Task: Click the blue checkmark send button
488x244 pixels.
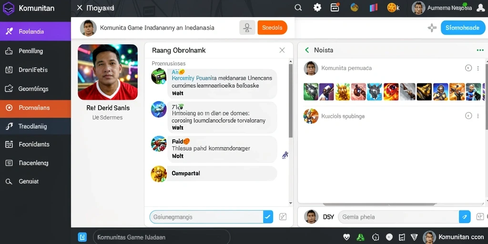Action: tap(268, 217)
